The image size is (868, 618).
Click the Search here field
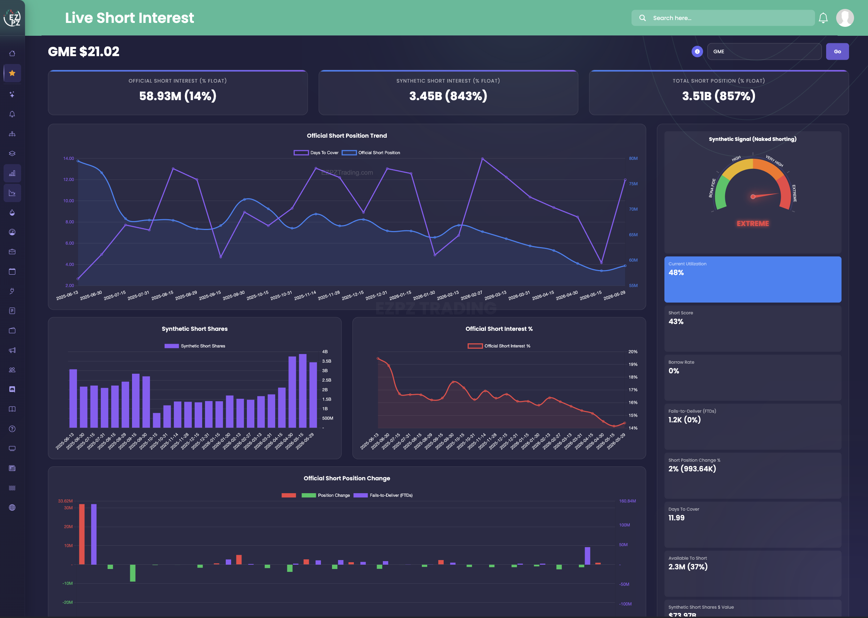coord(723,18)
